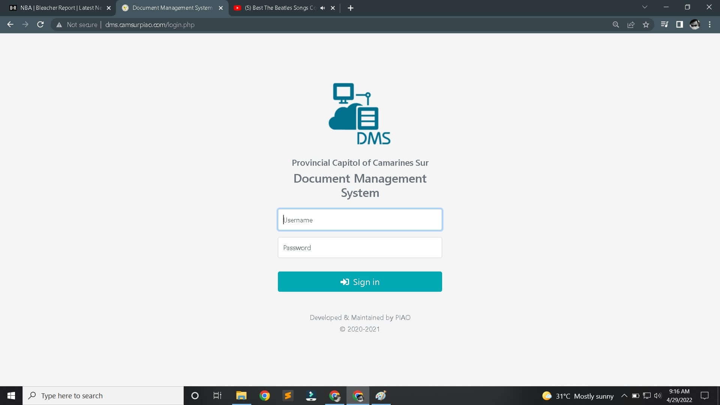
Task: Click the browser share icon
Action: (x=631, y=24)
